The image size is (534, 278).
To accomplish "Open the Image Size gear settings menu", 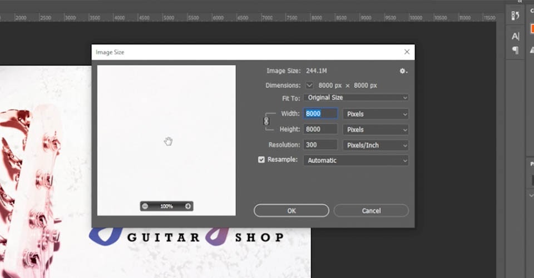I will 403,71.
